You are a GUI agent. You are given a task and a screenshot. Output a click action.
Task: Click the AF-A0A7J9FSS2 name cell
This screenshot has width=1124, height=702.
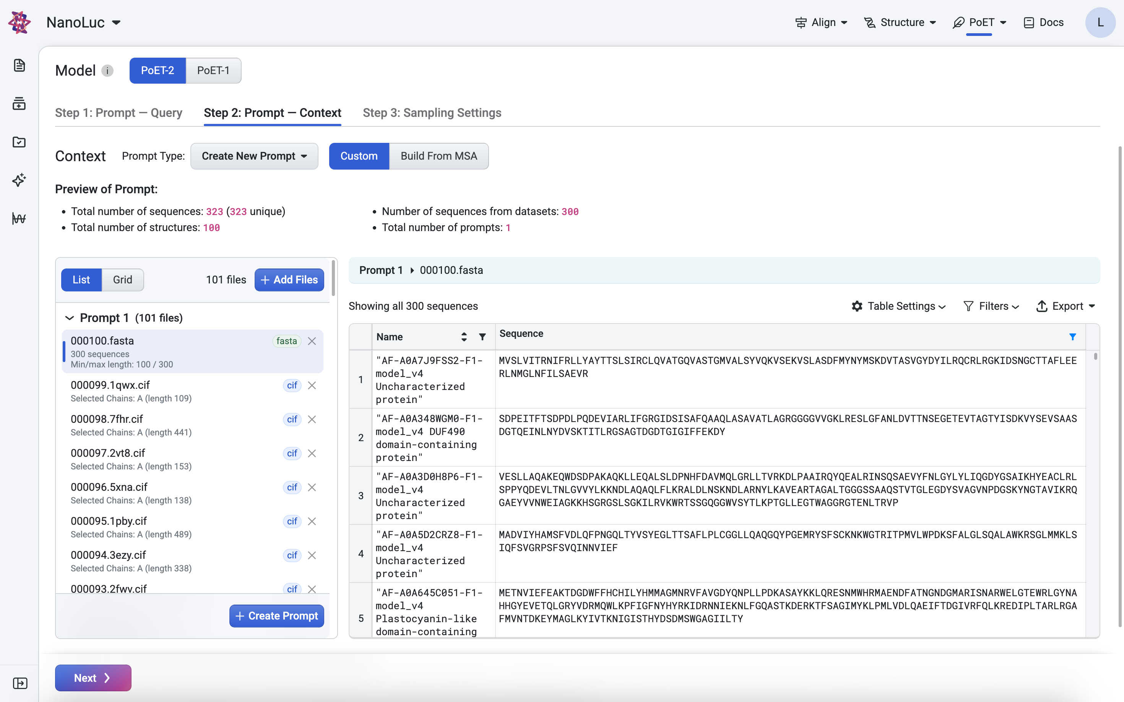433,380
